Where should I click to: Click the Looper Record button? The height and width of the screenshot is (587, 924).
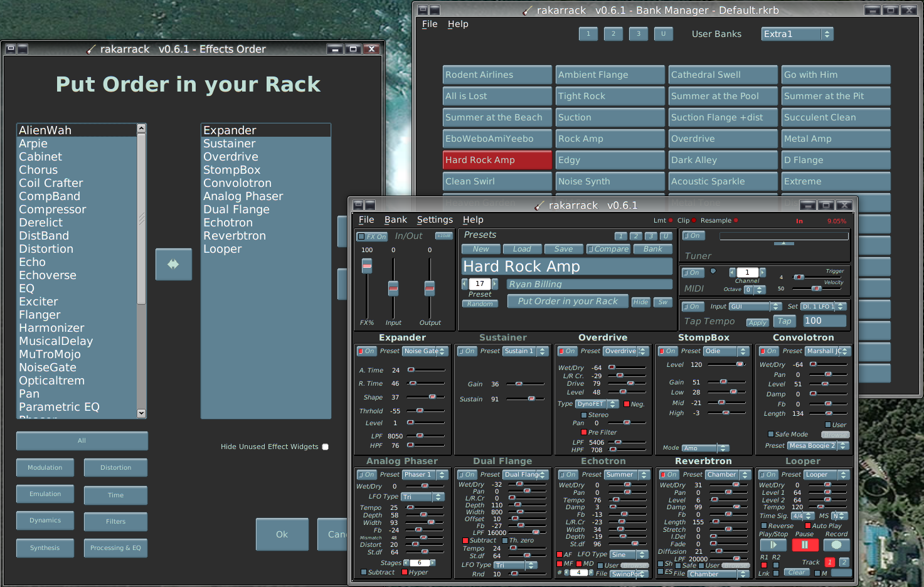(836, 545)
